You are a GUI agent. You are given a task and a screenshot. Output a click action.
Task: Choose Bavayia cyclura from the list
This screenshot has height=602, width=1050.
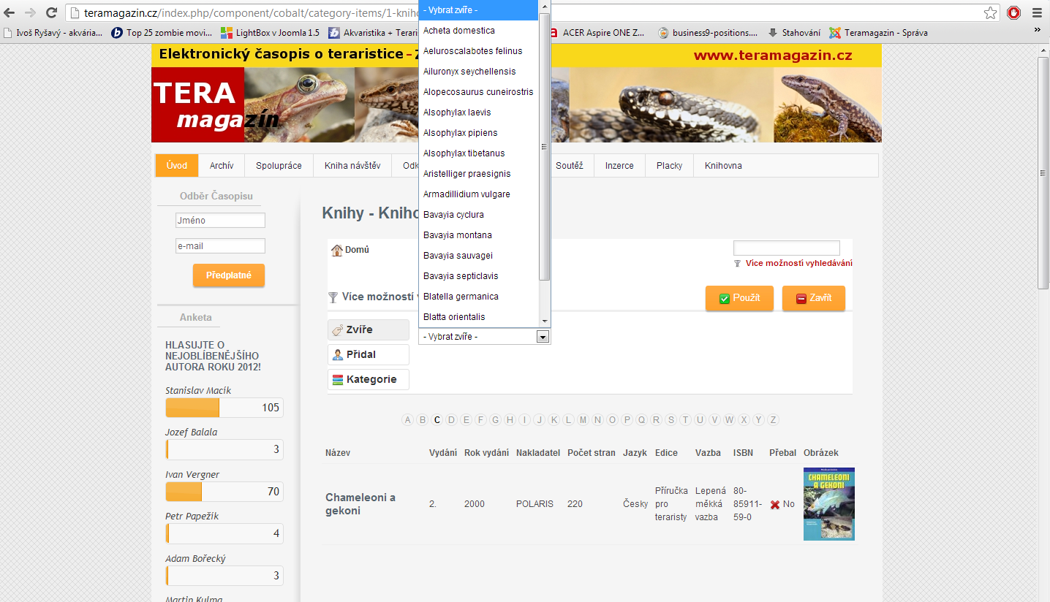tap(453, 215)
